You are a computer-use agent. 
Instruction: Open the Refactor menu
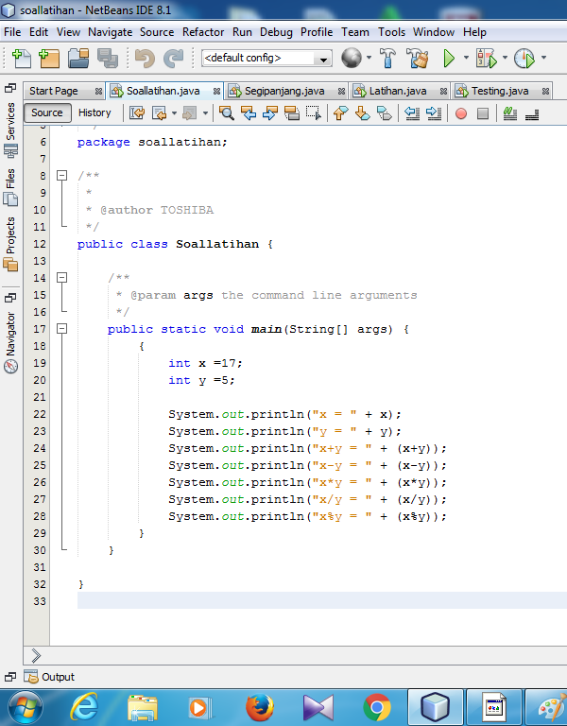[203, 31]
